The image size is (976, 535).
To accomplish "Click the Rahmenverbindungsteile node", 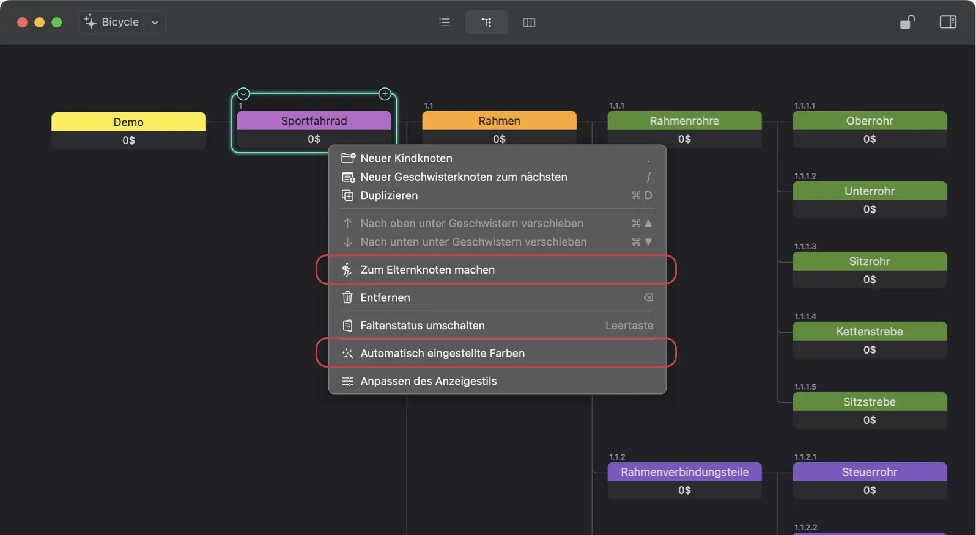I will [x=684, y=472].
